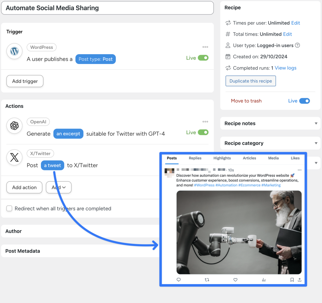Click the 'Duplicate this recipe' button
Viewport: 322px width, 303px height.
(250, 81)
